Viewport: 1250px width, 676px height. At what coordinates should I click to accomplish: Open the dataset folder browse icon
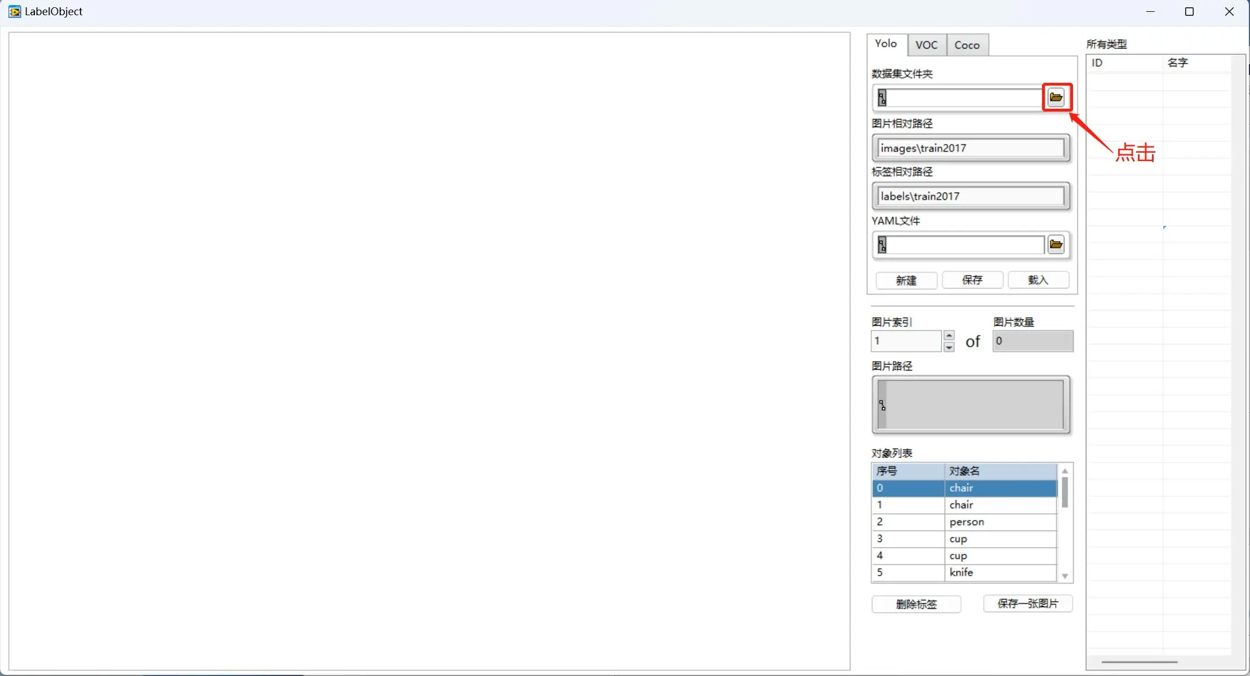click(x=1056, y=97)
